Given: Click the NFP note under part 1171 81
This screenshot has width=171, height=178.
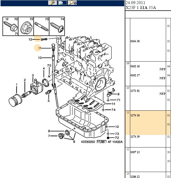Looking at the screenshot, I should point(162,94).
